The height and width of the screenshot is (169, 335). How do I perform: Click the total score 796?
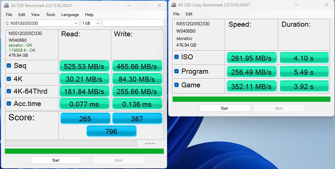pyautogui.click(x=111, y=131)
